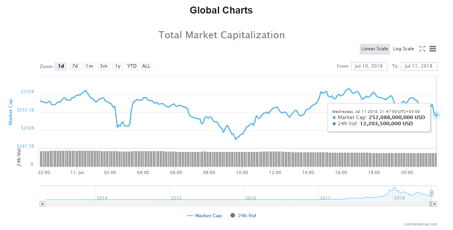The height and width of the screenshot is (230, 453).
Task: Open the From date picker field
Action: (369, 66)
